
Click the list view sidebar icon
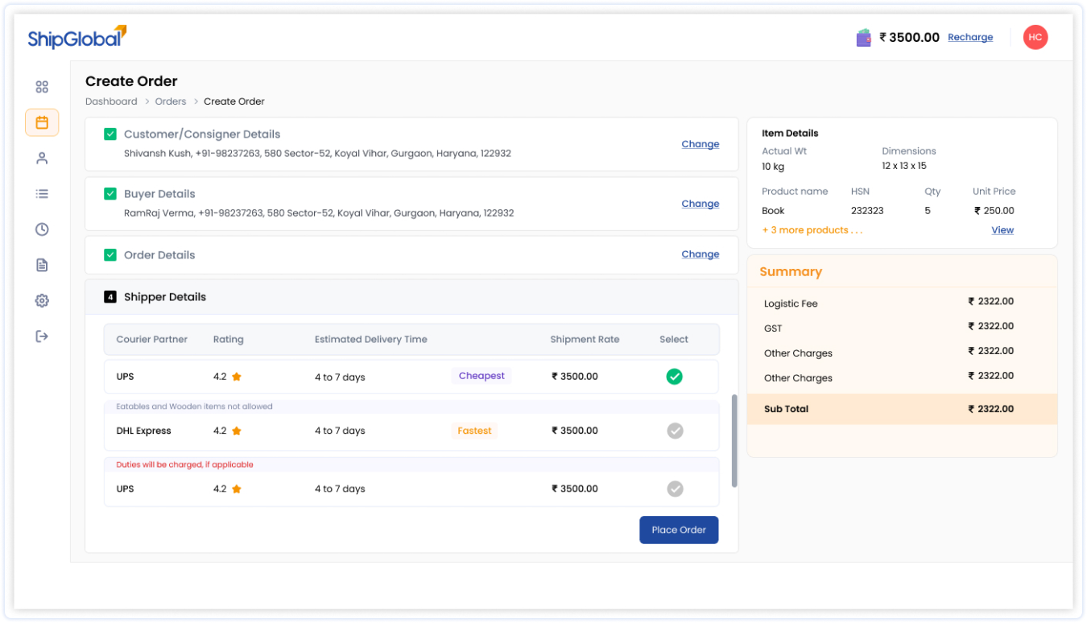[42, 194]
